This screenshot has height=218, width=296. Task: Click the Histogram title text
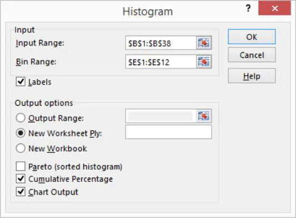point(148,12)
